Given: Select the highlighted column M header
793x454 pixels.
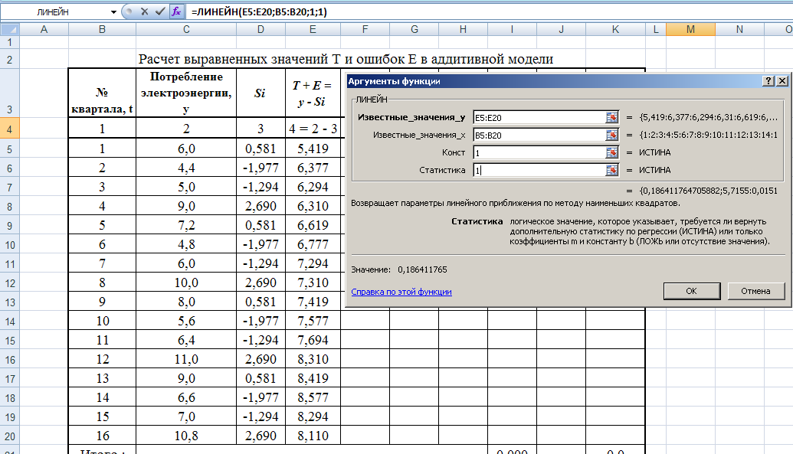Looking at the screenshot, I should (x=690, y=29).
